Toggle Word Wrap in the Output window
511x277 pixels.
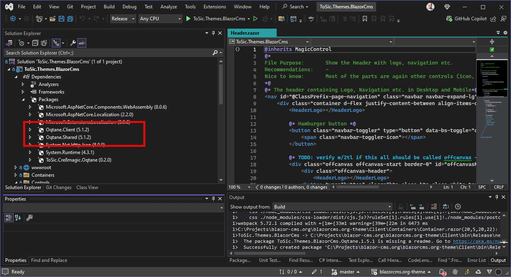[x=446, y=207]
